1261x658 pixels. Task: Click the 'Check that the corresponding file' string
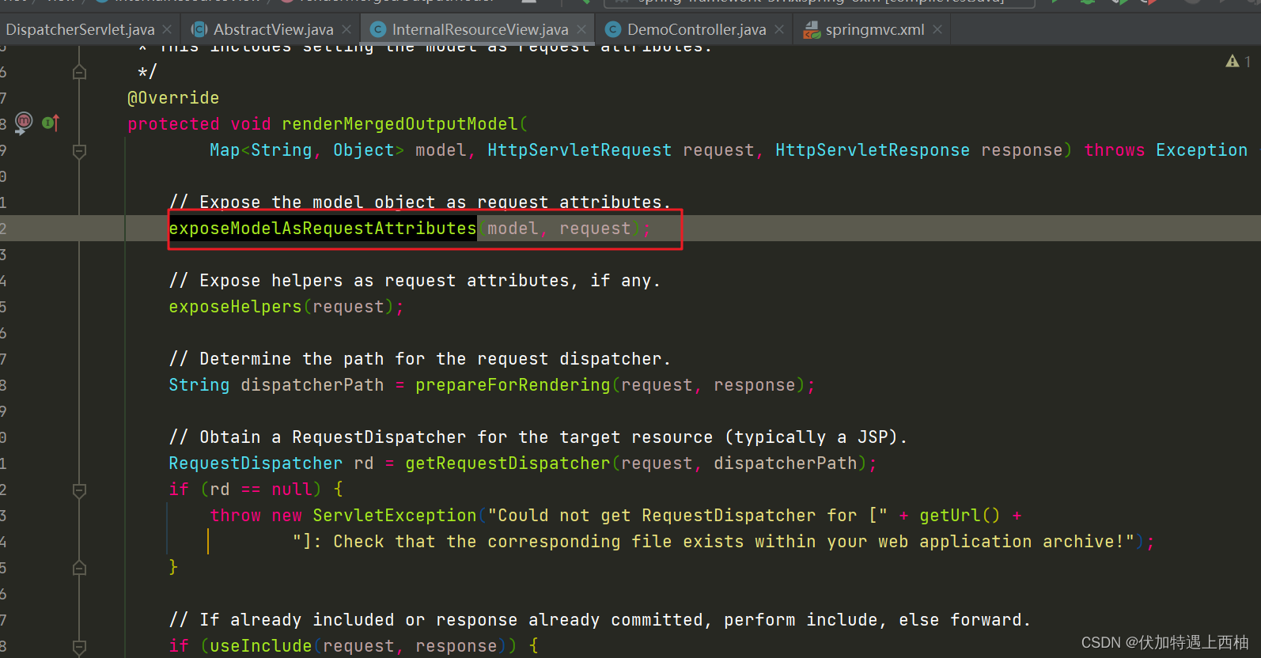coord(714,542)
